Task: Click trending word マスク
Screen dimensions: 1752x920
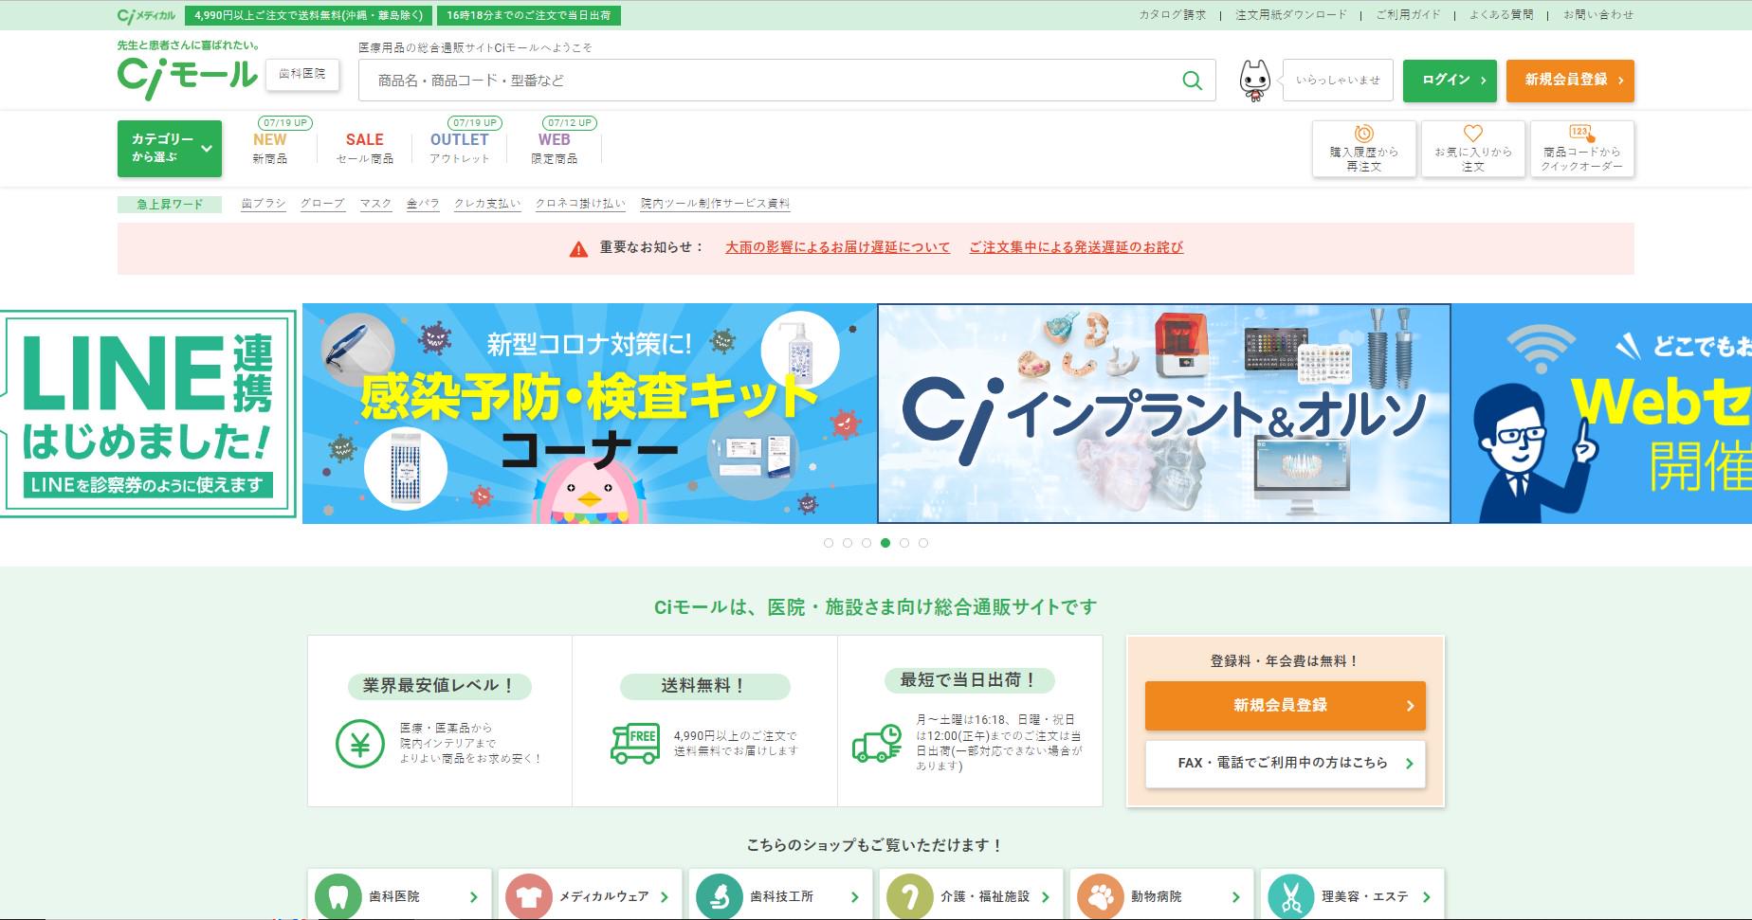Action: click(x=375, y=204)
